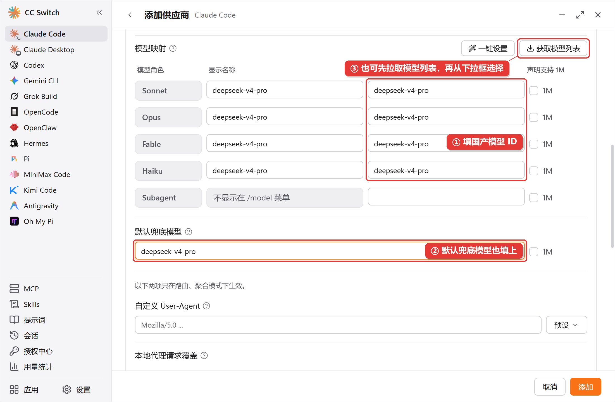Click help icon next to 本地代理请求覆盖
615x402 pixels.
point(204,356)
